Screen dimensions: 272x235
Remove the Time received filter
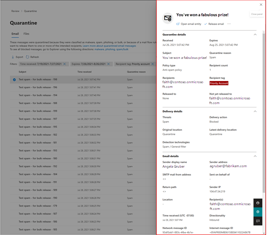pos(64,64)
